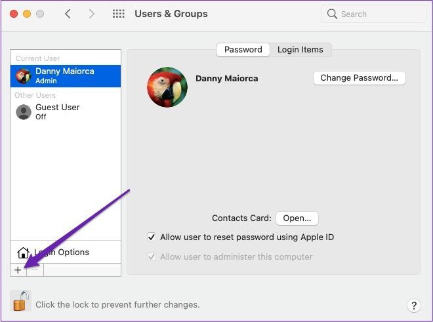Open the help question mark button
Screen dimensions: 433x322
pyautogui.click(x=414, y=306)
